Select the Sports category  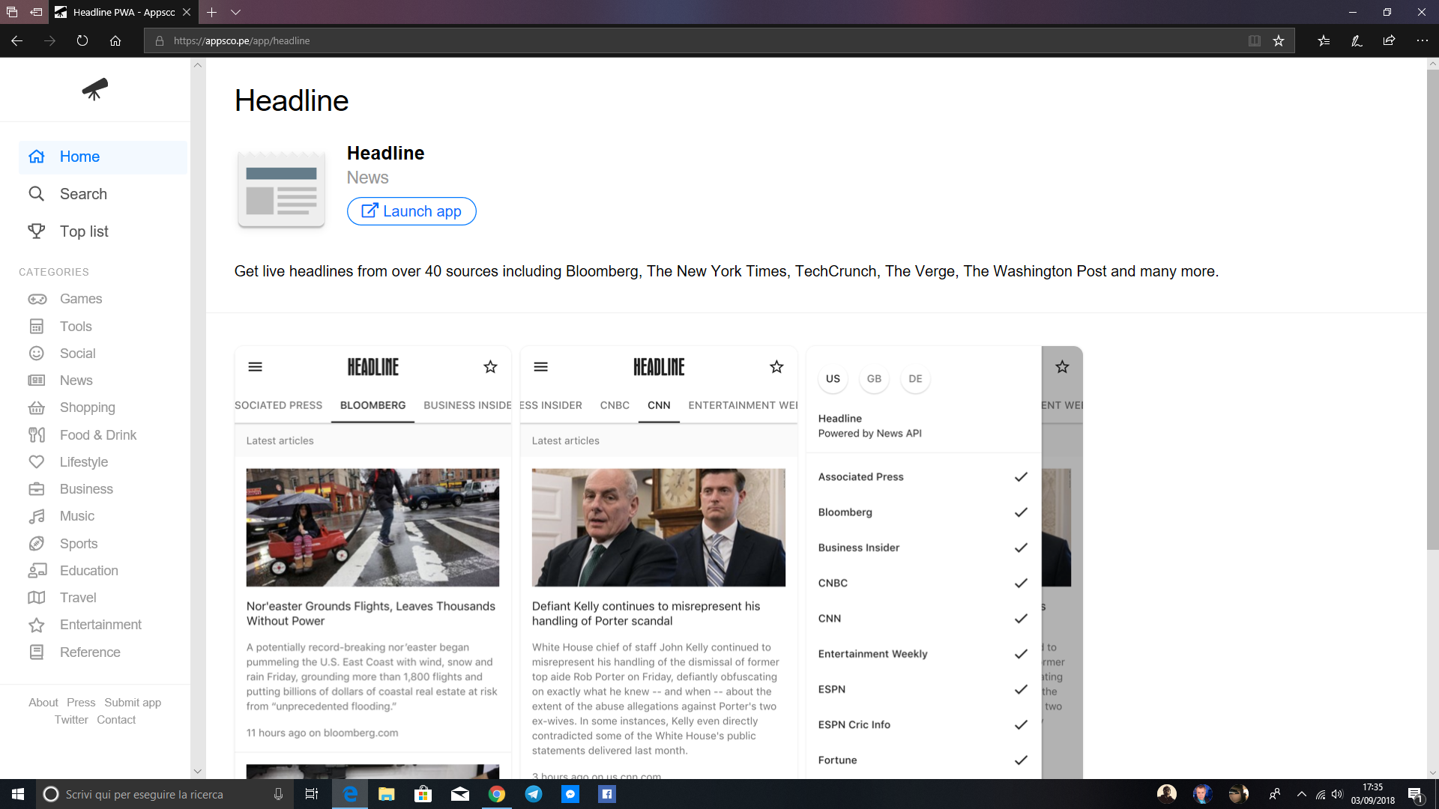coord(78,544)
